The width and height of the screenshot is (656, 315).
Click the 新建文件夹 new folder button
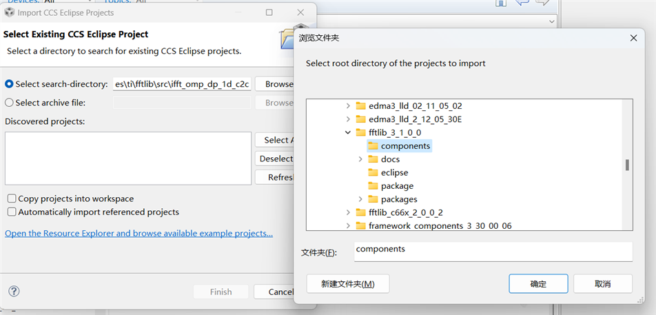click(348, 284)
